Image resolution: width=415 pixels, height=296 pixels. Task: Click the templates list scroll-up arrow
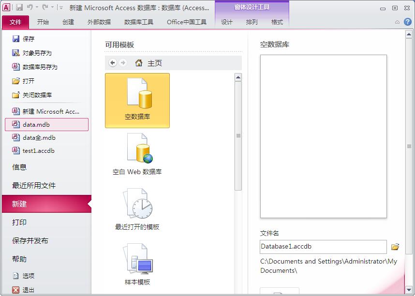point(238,77)
